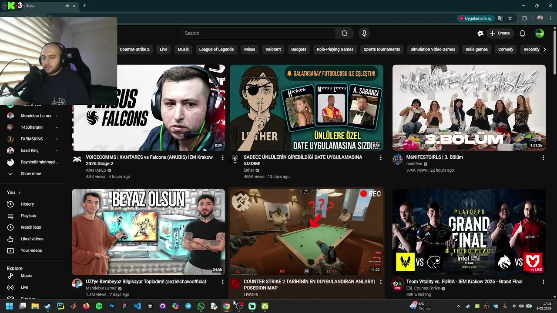This screenshot has width=557, height=313.
Task: Open WhatsApp from Windows taskbar
Action: click(x=201, y=306)
